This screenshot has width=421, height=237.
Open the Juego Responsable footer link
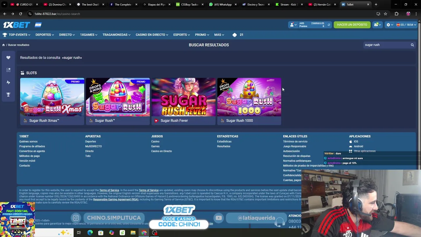tap(294, 146)
